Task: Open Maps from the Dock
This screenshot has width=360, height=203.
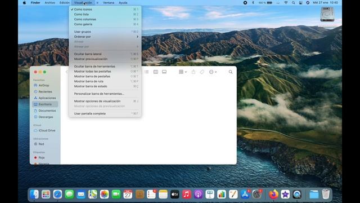Action: (92, 194)
